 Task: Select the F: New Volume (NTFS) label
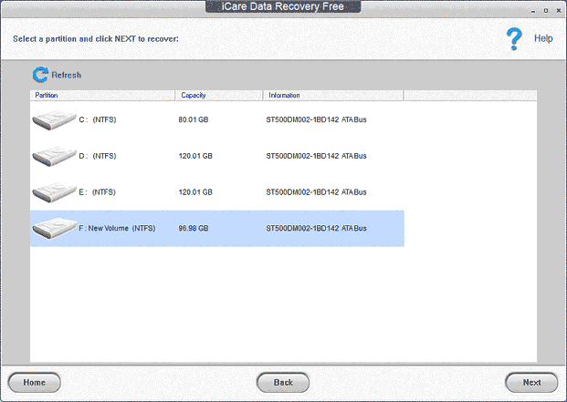[117, 228]
